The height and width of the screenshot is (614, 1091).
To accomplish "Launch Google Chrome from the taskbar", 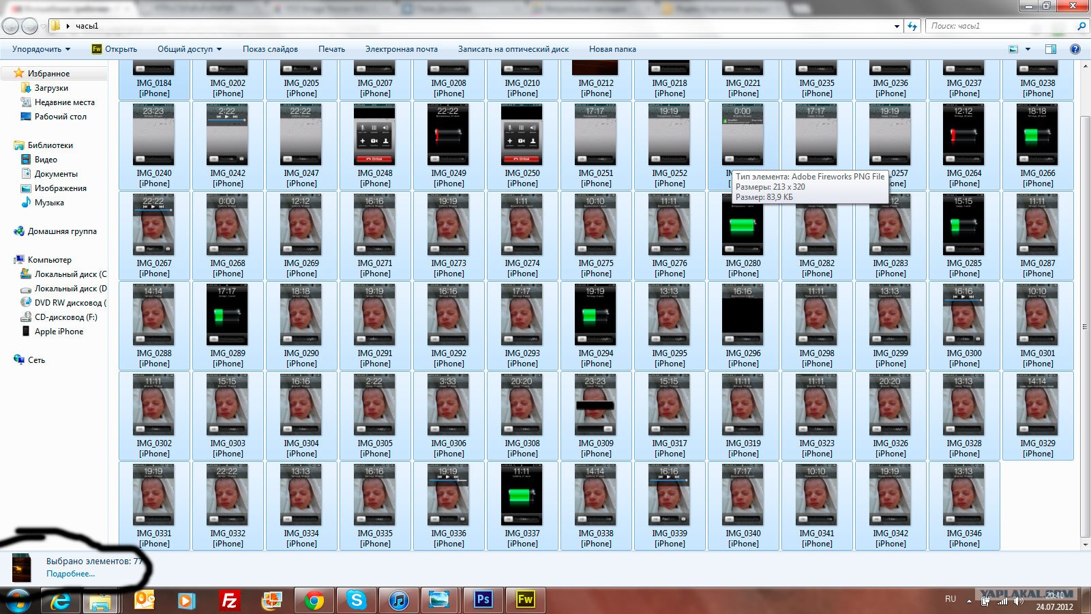I will point(314,600).
